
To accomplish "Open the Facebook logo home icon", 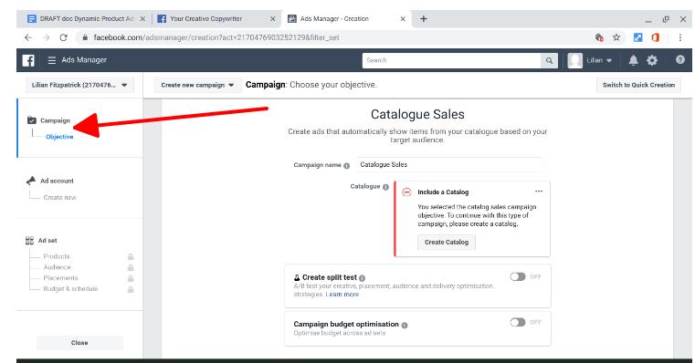I will pos(28,60).
